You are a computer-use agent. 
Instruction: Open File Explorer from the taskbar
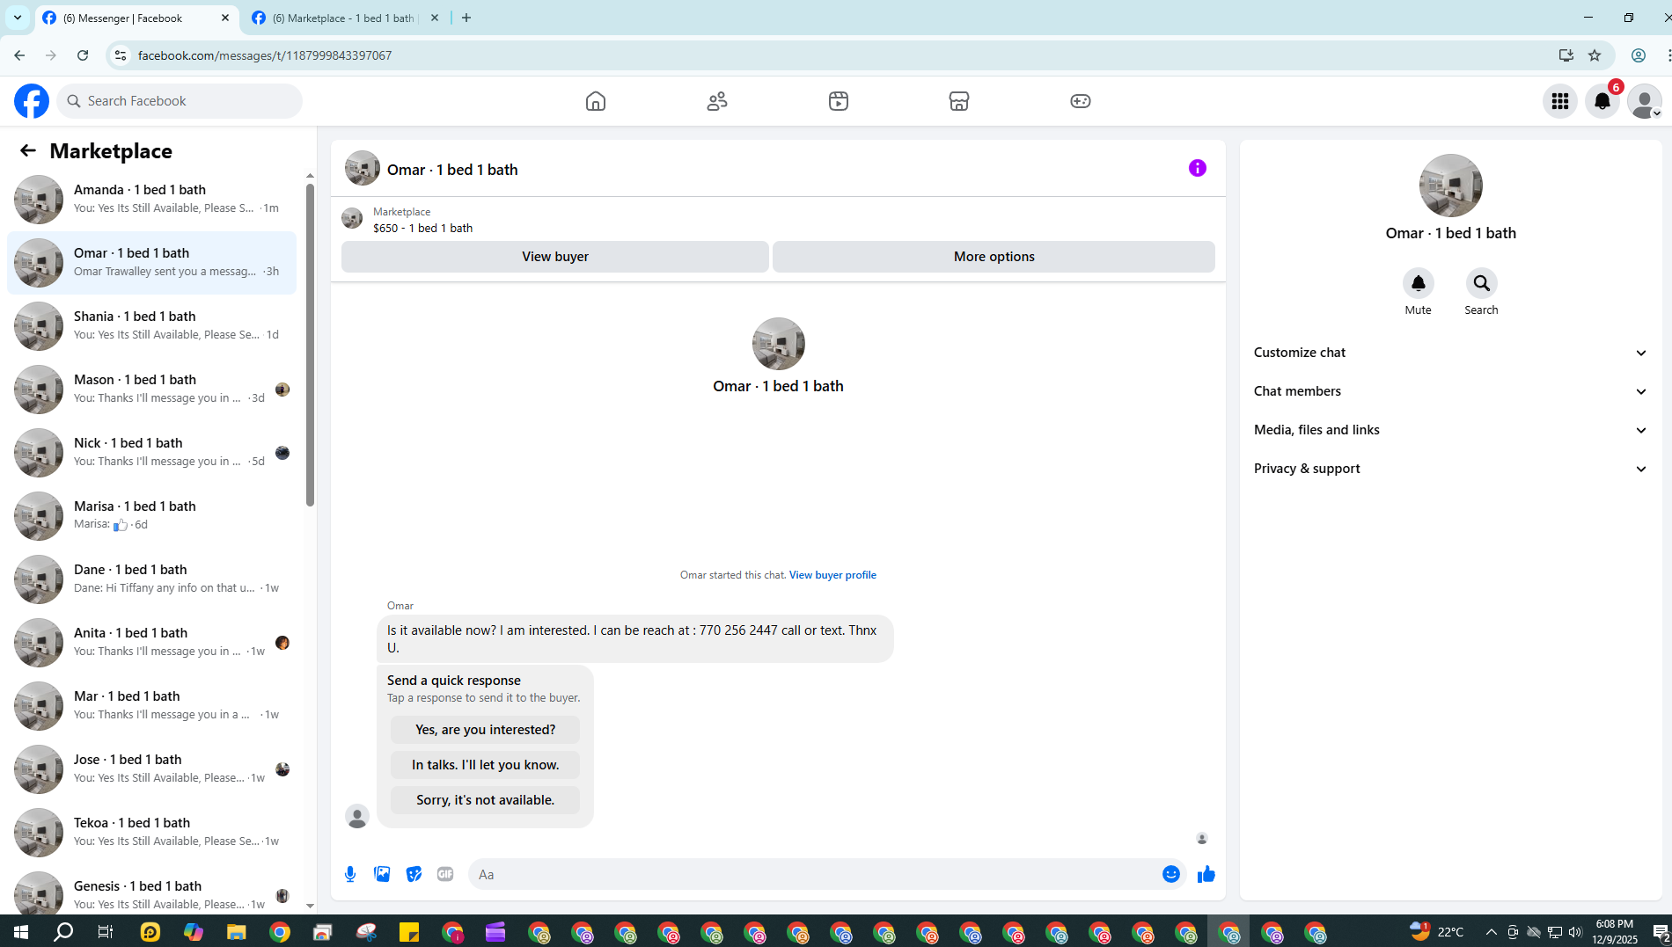pyautogui.click(x=236, y=931)
